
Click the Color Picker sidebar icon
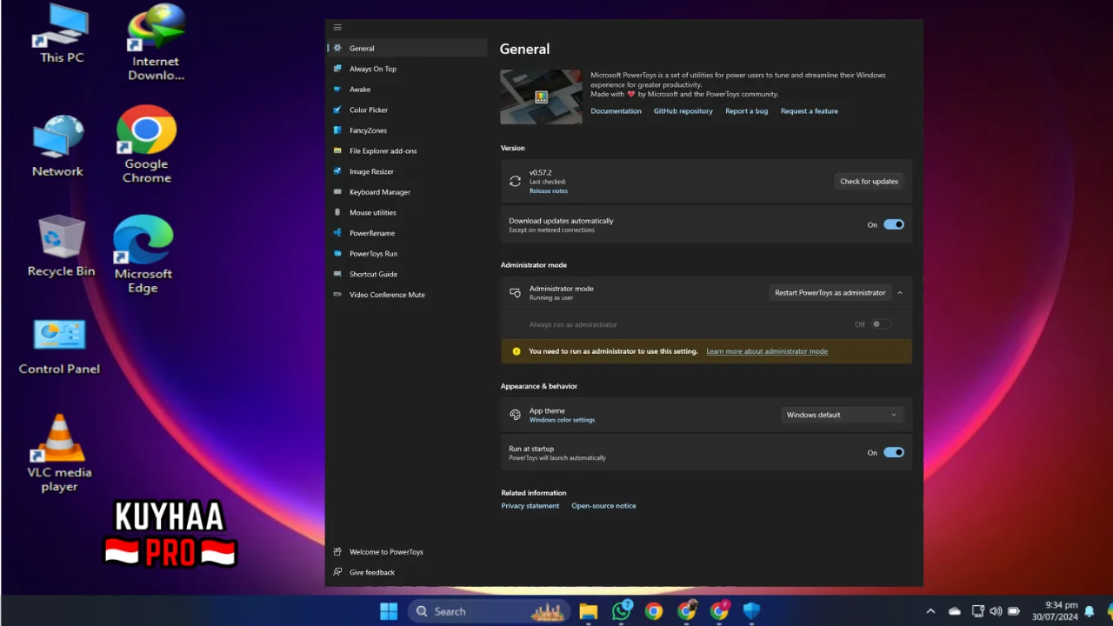pyautogui.click(x=337, y=110)
